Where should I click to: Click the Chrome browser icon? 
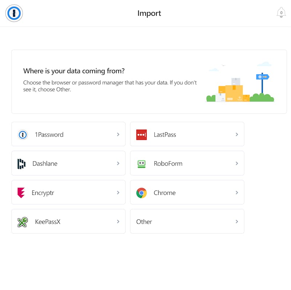141,193
